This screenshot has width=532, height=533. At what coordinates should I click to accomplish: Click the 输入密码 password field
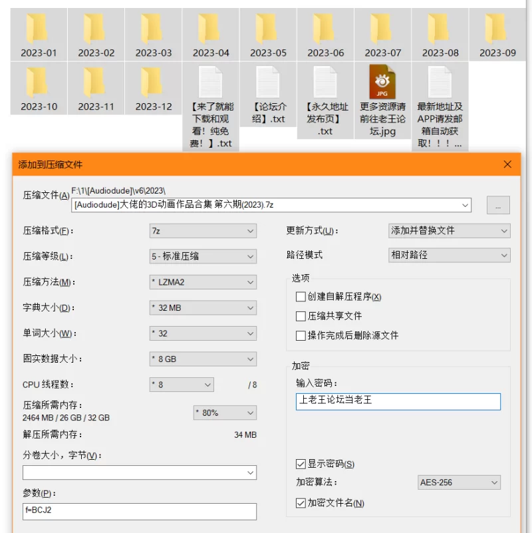pyautogui.click(x=398, y=402)
